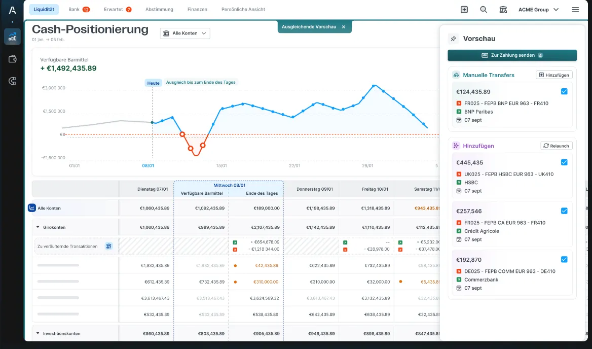Click the lowest red circle marker on chart

(x=191, y=149)
